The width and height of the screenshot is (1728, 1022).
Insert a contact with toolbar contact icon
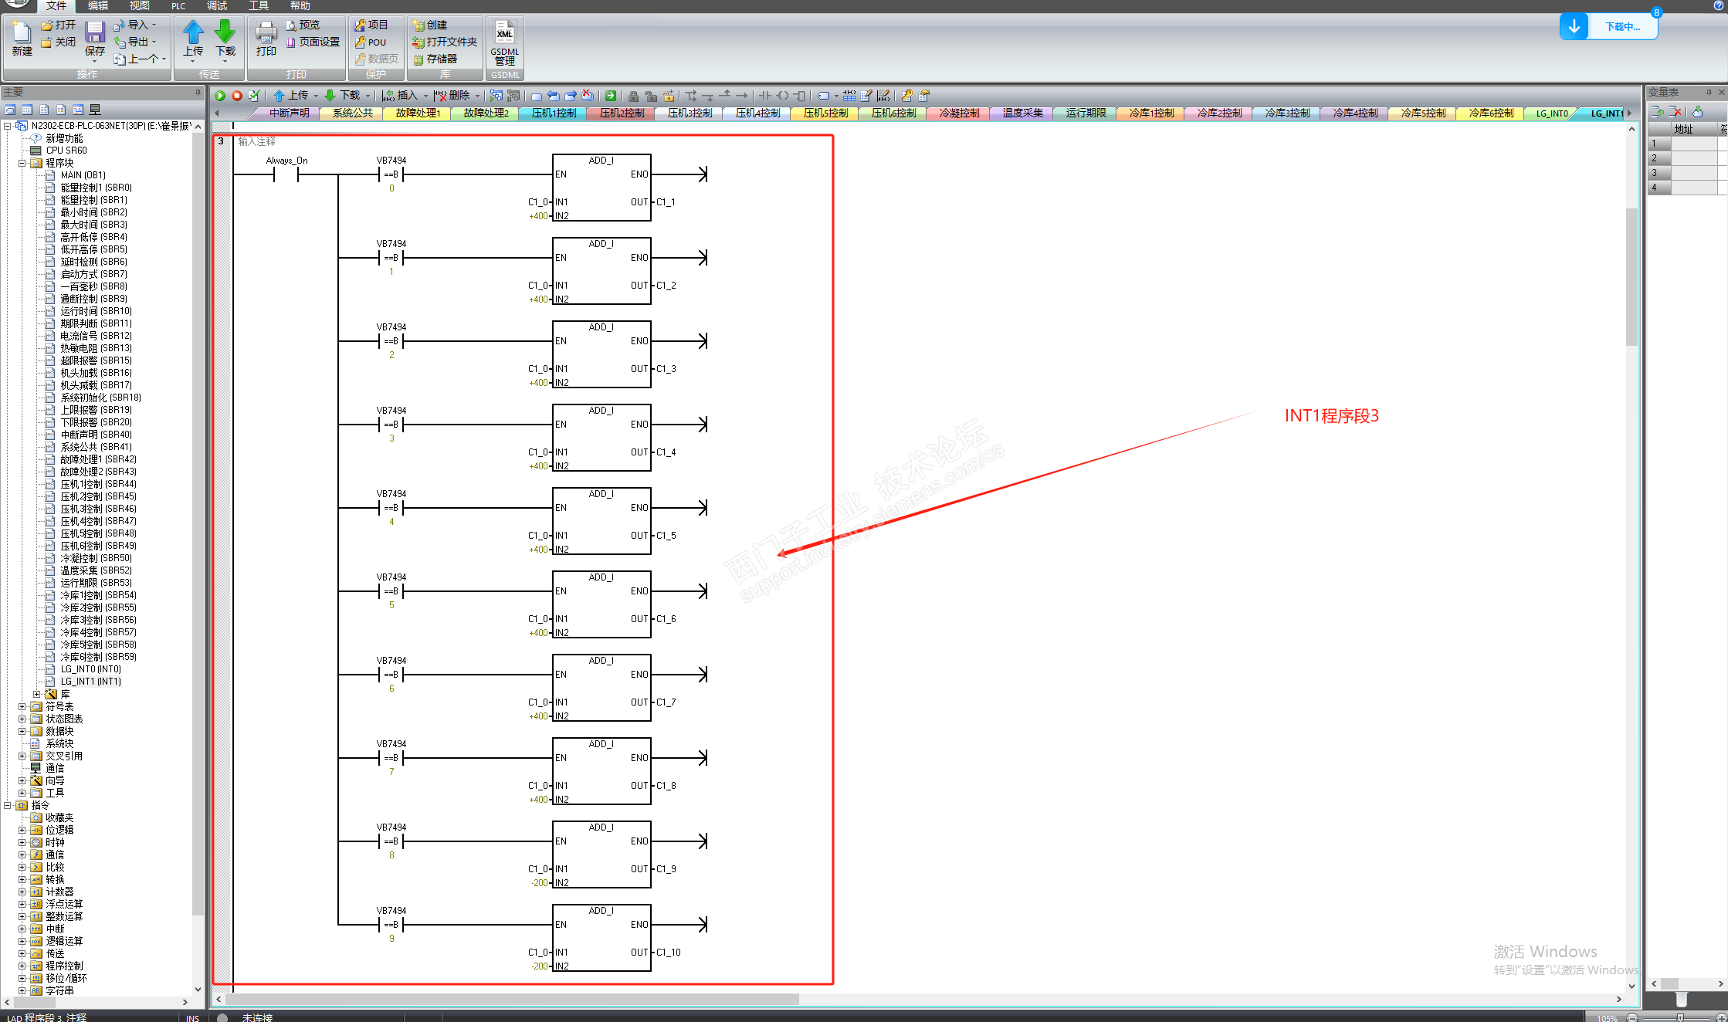tap(764, 96)
